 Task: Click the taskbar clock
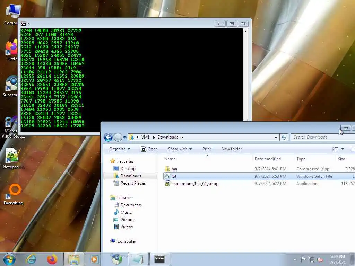[x=337, y=259]
